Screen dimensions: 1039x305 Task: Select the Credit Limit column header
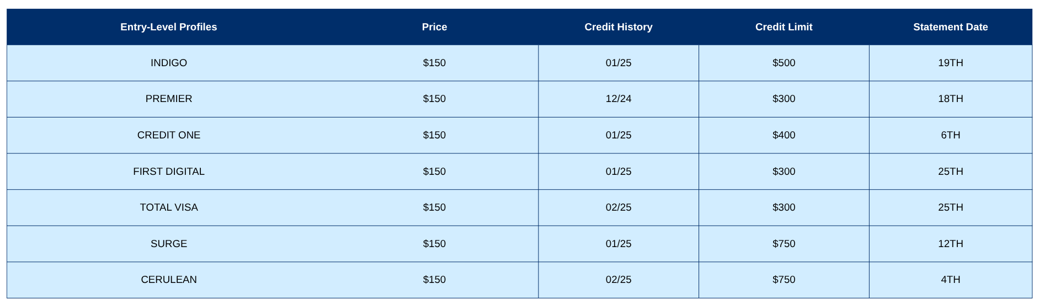point(784,27)
